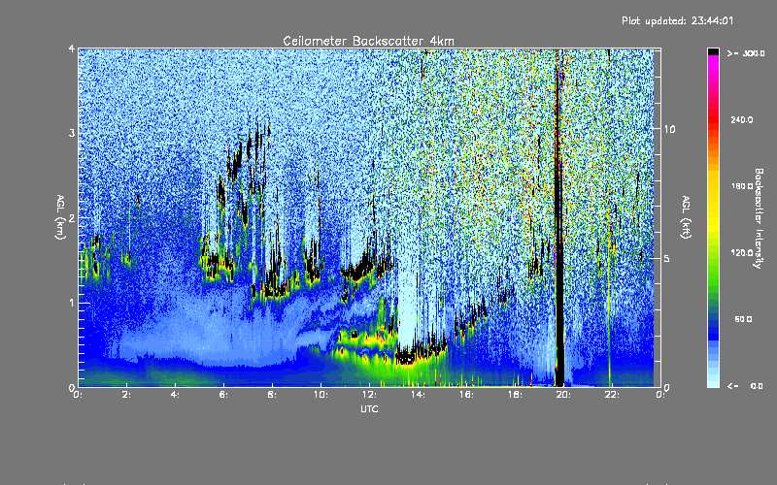Click the "2:" hour tick on UTC axis

(x=126, y=395)
